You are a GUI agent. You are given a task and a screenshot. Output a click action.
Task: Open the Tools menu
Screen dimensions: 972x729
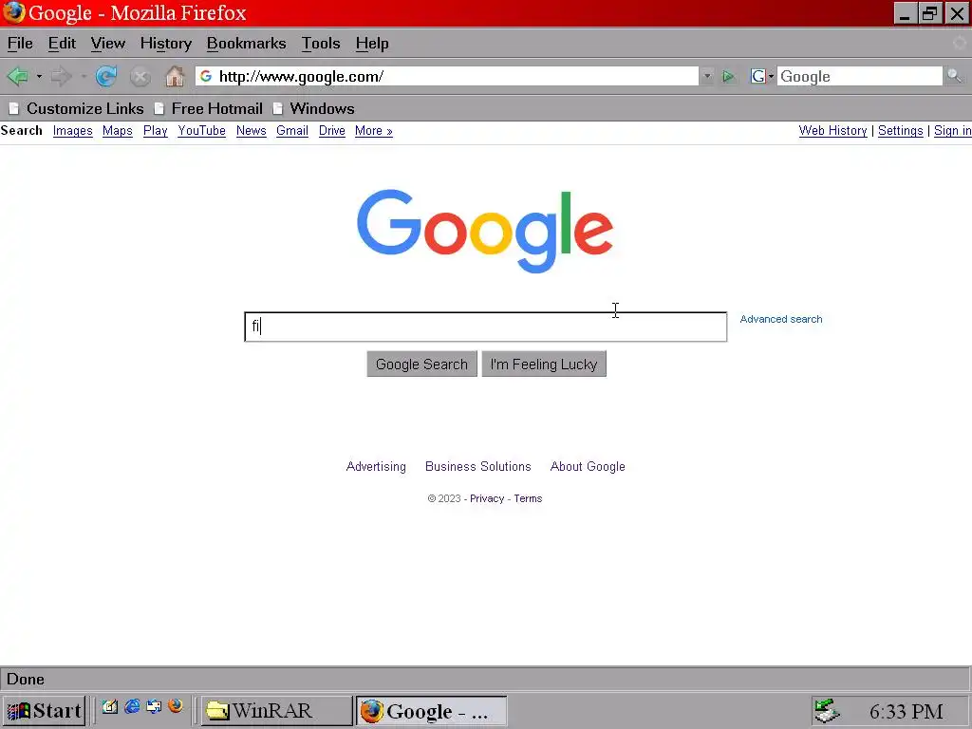click(x=321, y=44)
